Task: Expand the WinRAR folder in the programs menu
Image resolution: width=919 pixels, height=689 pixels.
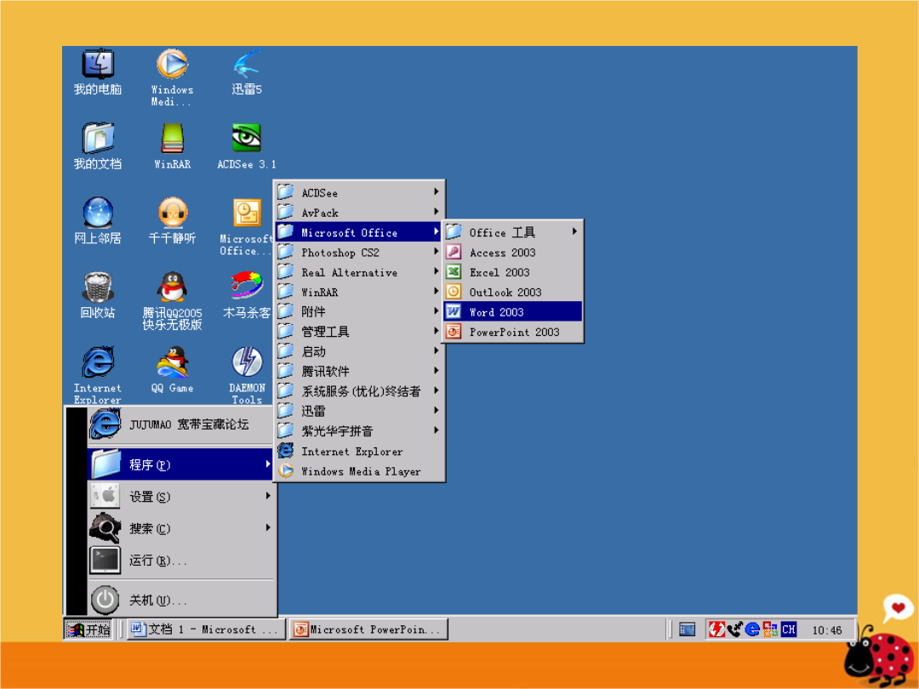Action: [x=359, y=293]
